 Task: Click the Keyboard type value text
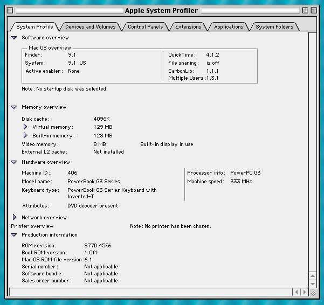[x=112, y=193]
